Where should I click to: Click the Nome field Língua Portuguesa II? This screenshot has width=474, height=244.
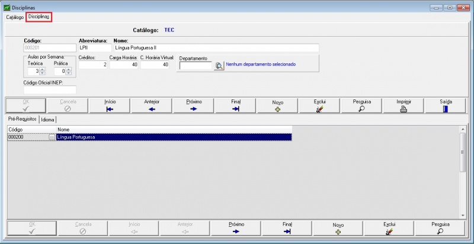[x=216, y=48]
